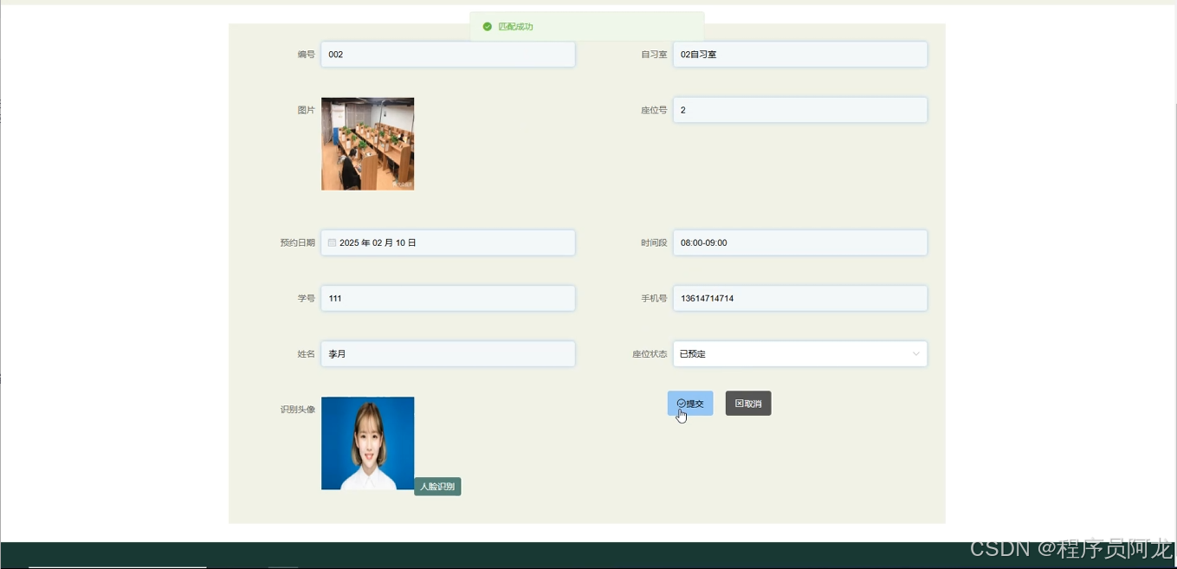Click the 自习室 label
This screenshot has width=1177, height=569.
point(654,55)
